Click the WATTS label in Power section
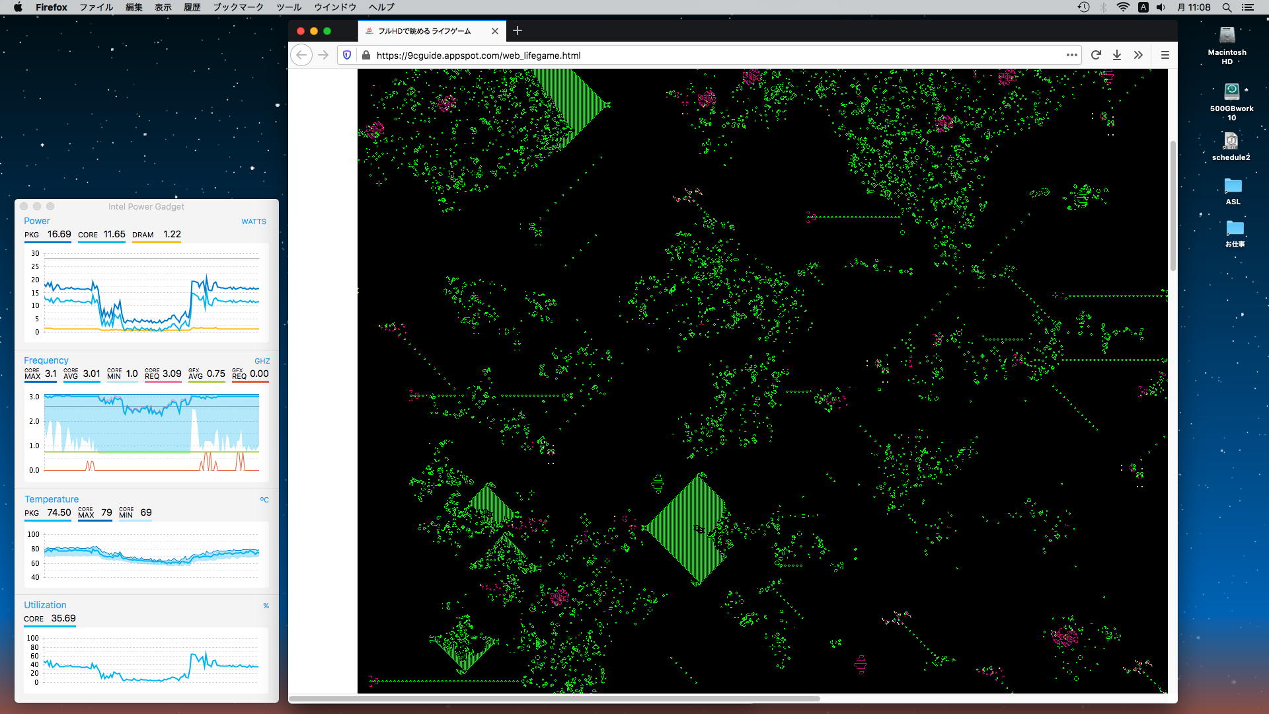1269x714 pixels. pos(254,222)
